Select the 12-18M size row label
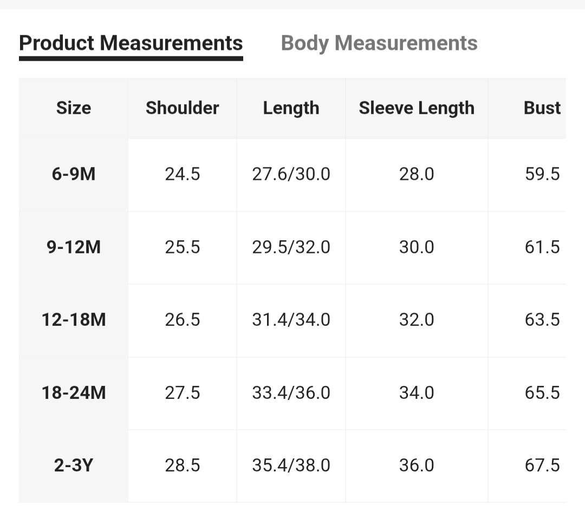This screenshot has width=585, height=518. coord(74,320)
